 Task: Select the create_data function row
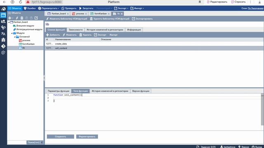click(x=154, y=44)
